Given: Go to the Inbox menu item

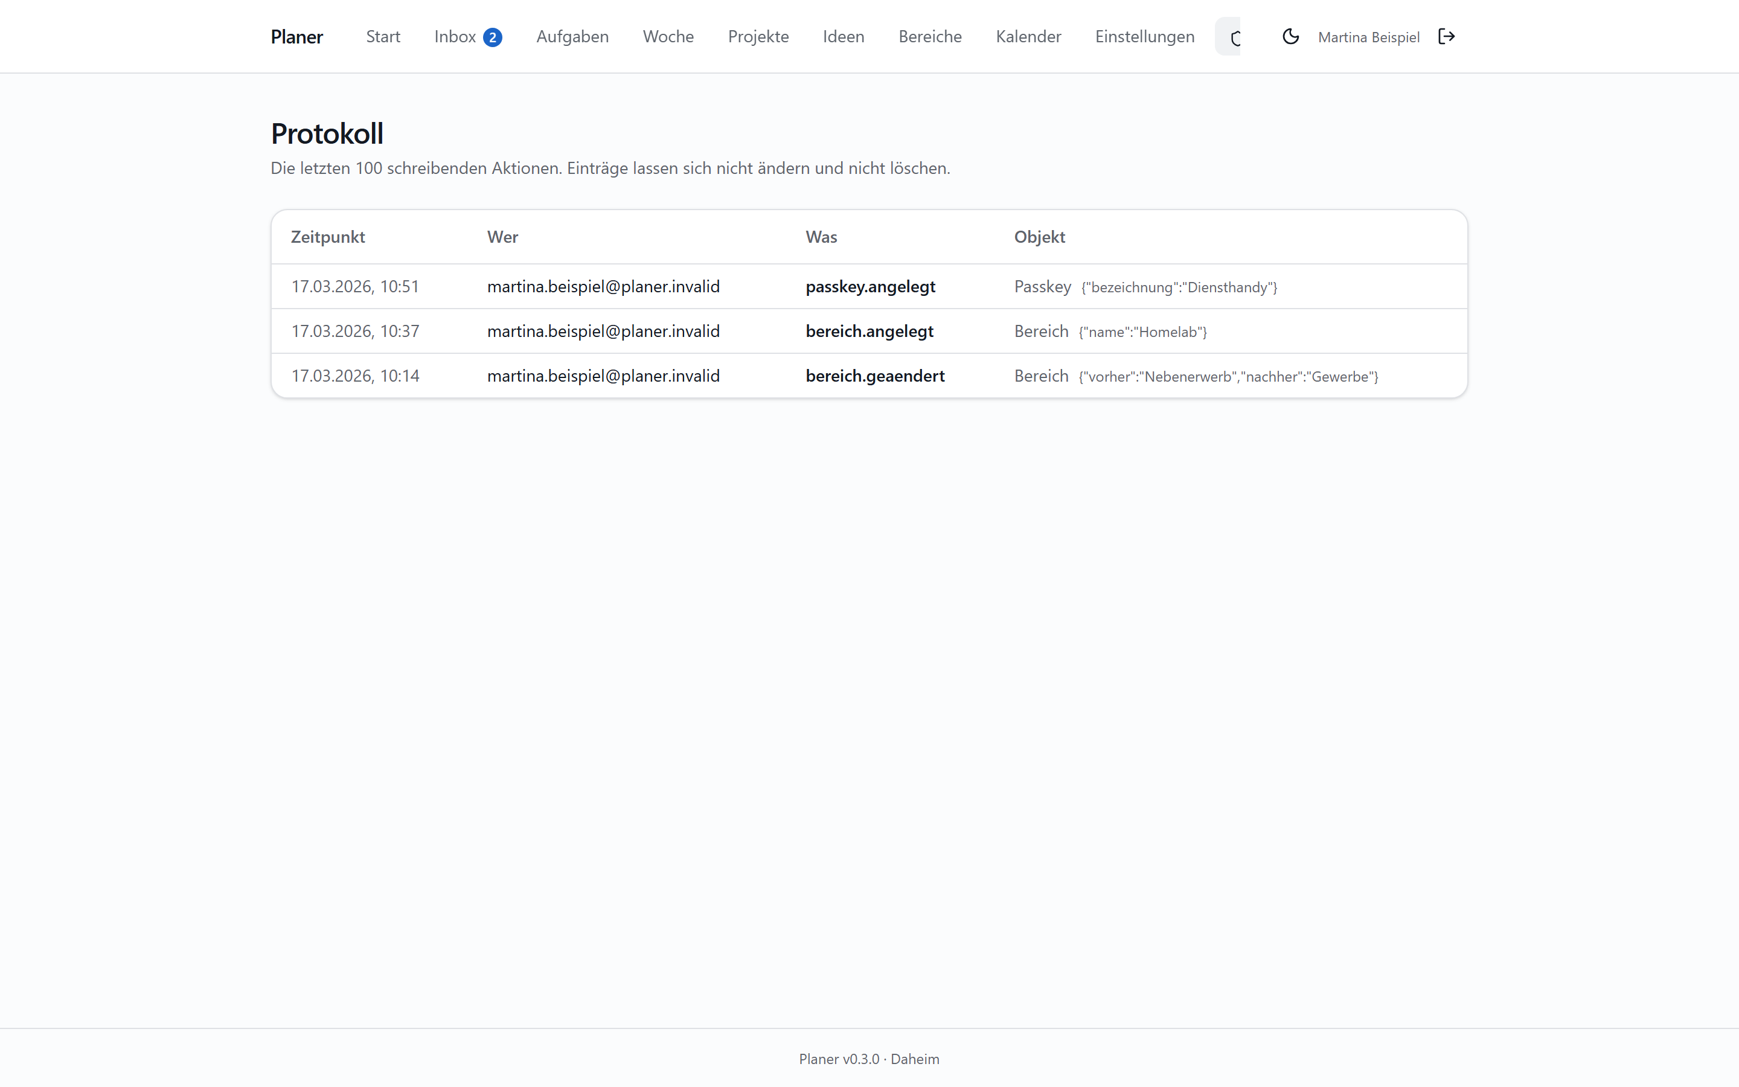Looking at the screenshot, I should click(x=468, y=37).
